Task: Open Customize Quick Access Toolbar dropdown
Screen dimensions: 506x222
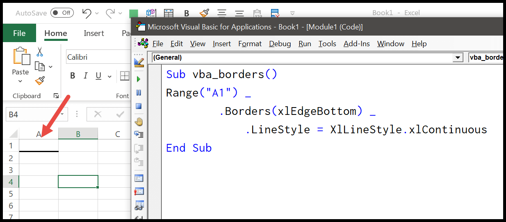Action: pyautogui.click(x=292, y=13)
